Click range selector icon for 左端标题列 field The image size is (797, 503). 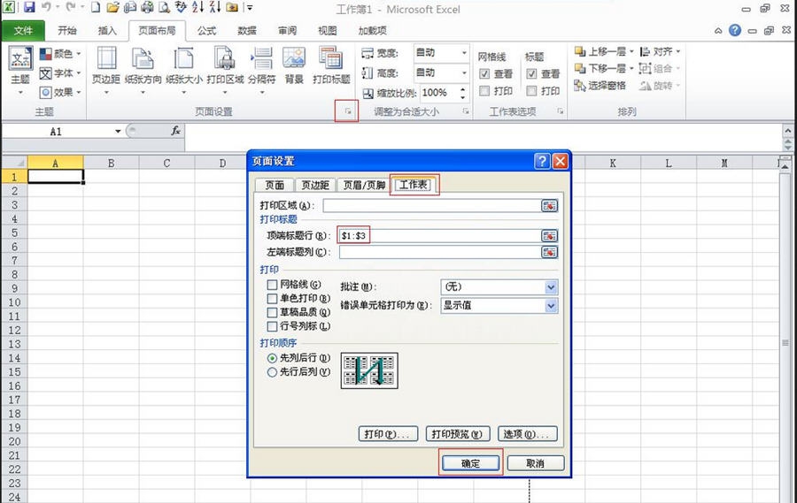click(x=549, y=252)
